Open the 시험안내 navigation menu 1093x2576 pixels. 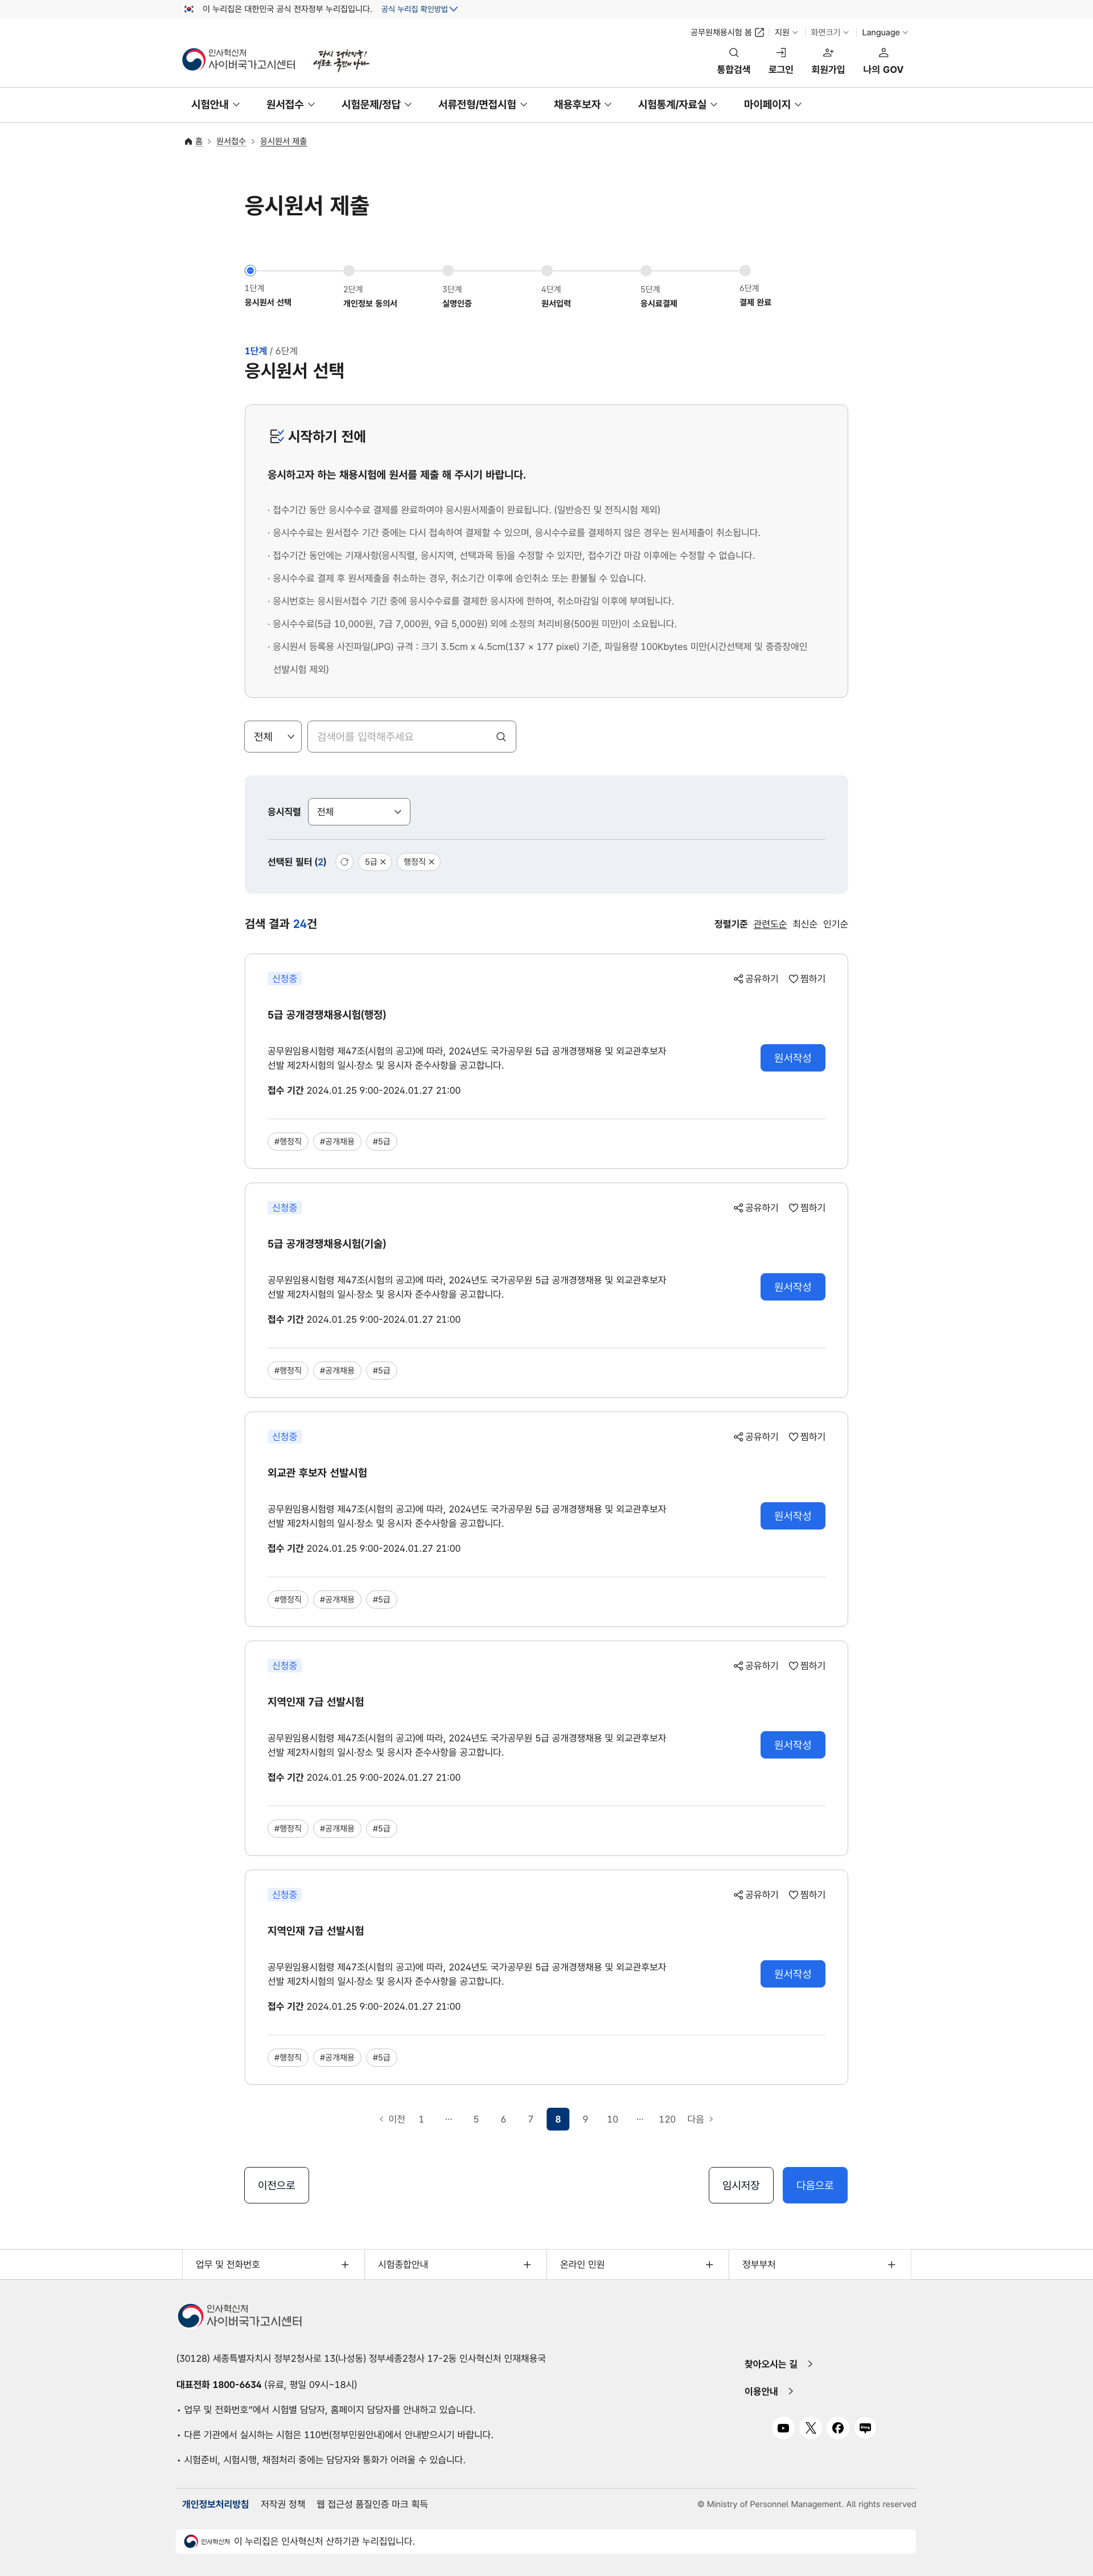tap(215, 105)
